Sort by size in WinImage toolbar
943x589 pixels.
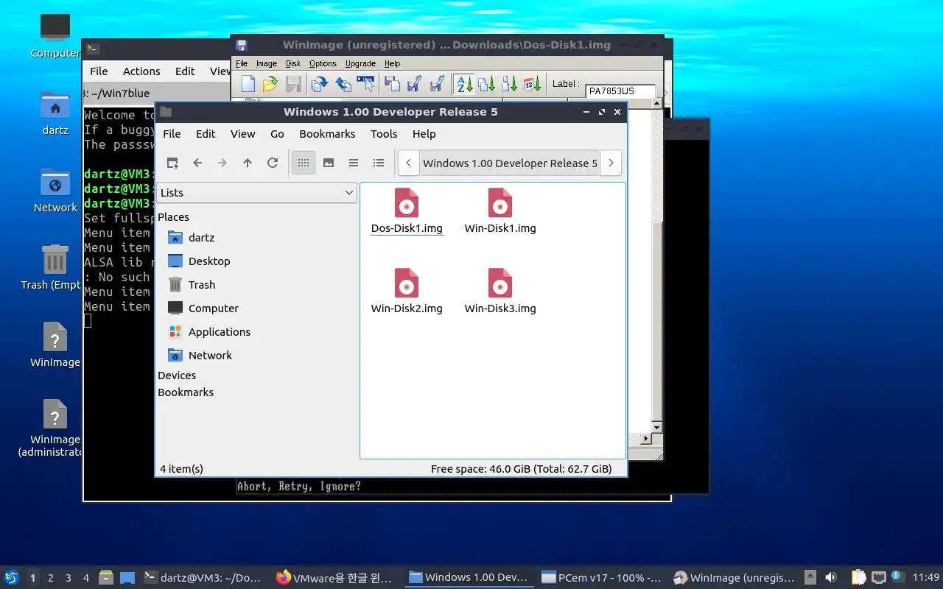(x=510, y=84)
